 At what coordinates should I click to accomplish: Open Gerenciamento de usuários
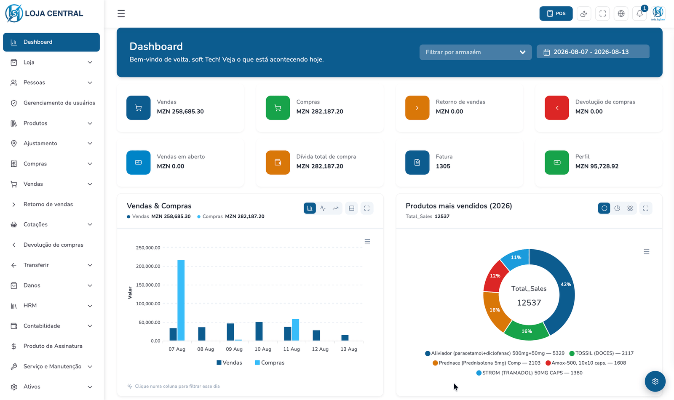[51, 103]
